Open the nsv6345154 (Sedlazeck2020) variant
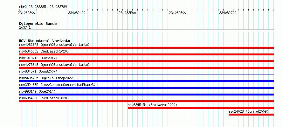Viewport: 283px width, 127px height. click(153, 105)
